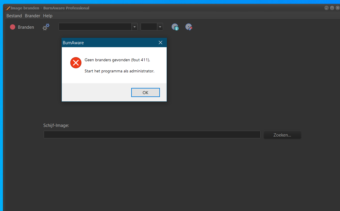Click the BurnAware dialog title text
The height and width of the screenshot is (211, 340).
pos(73,43)
